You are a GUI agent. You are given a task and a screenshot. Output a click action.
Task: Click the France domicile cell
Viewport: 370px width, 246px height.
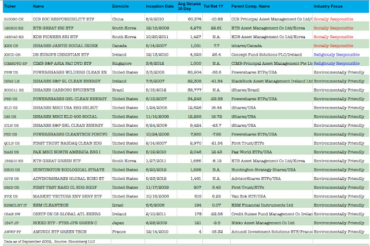[x=119, y=232]
